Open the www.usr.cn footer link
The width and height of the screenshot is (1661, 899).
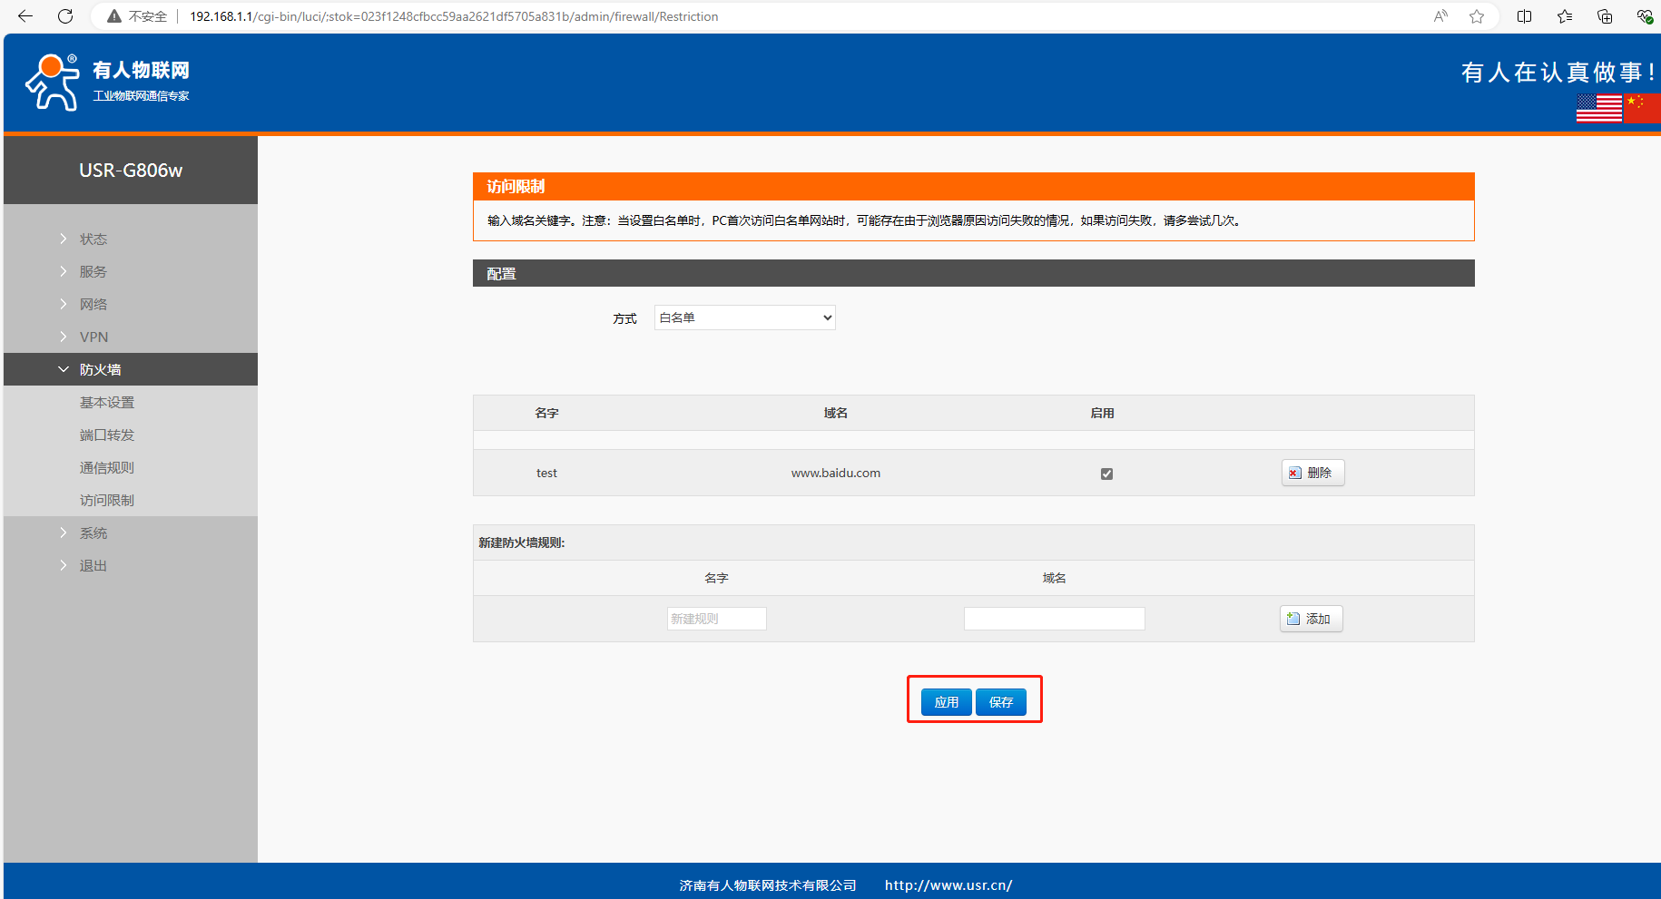[948, 885]
